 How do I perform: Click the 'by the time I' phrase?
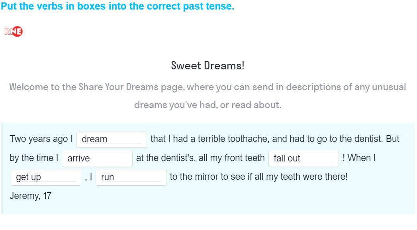(x=34, y=158)
